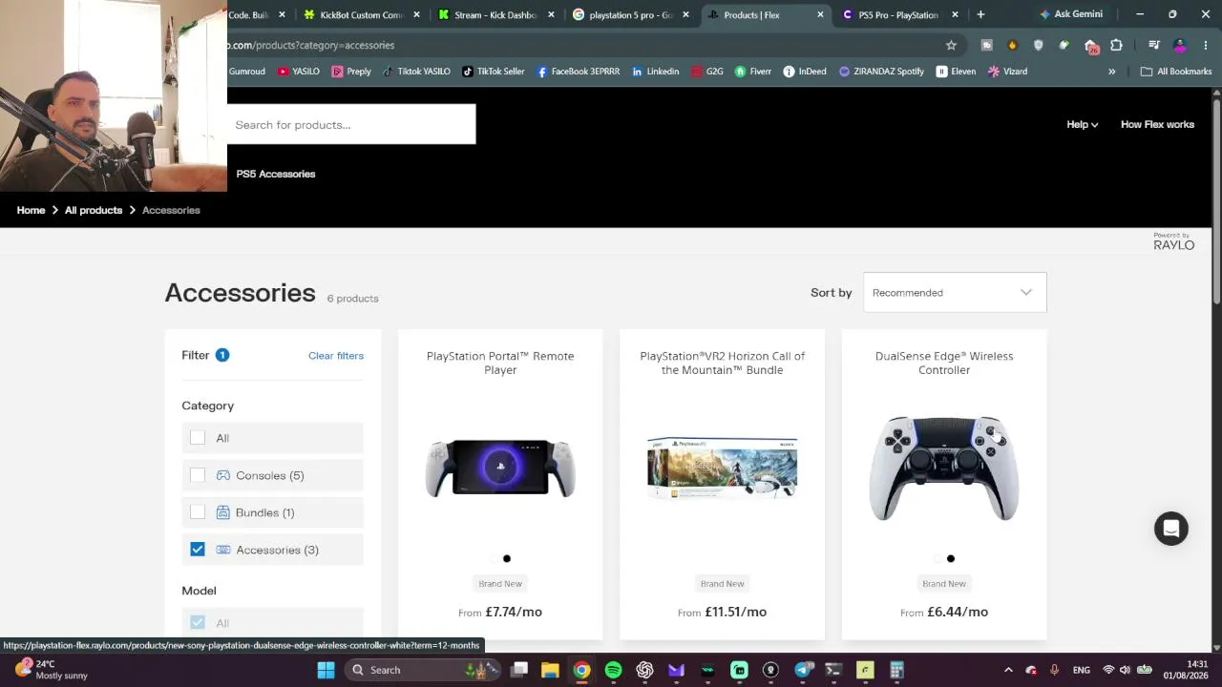
Task: Open the How Flex works page
Action: 1157,125
